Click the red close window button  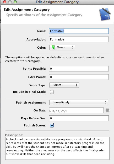click(x=5, y=2)
